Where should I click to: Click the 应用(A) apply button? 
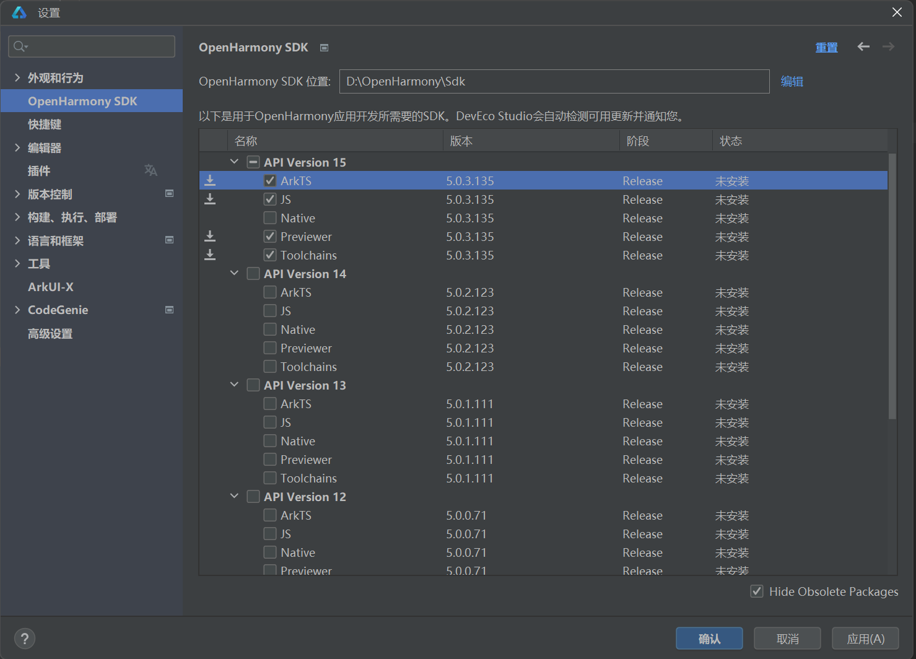pyautogui.click(x=865, y=639)
